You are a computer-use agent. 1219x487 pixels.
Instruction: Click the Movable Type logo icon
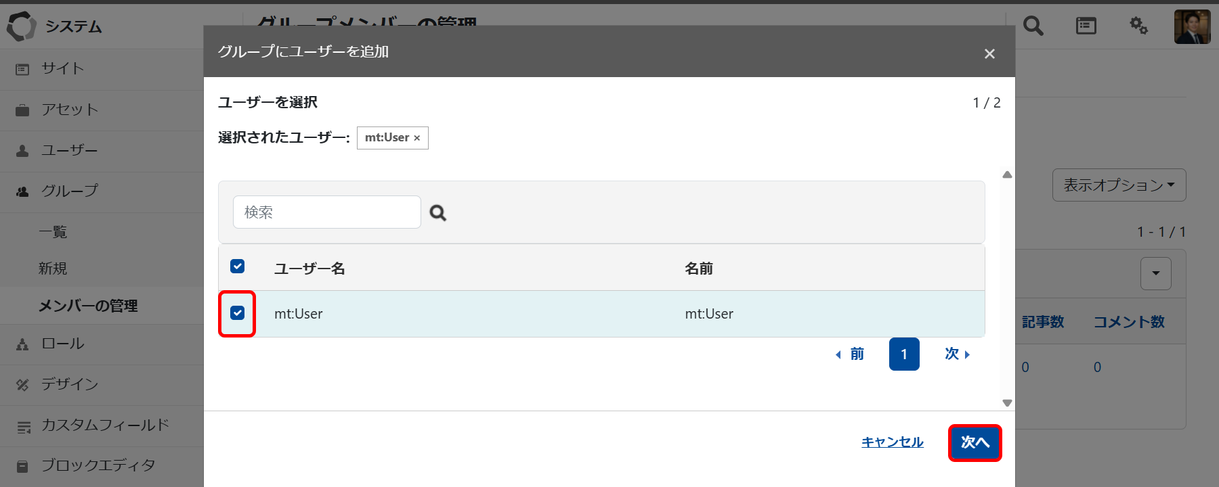pyautogui.click(x=21, y=26)
